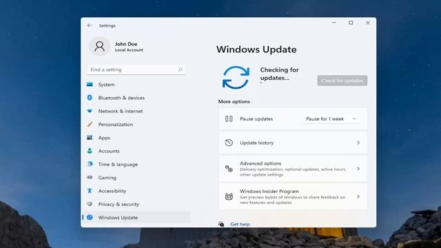Click the Checking for updates status text
The width and height of the screenshot is (441, 248).
pos(279,74)
